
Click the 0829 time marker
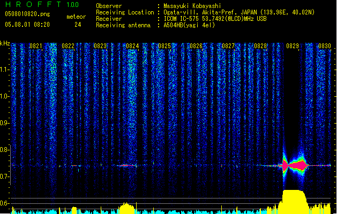tap(293, 46)
